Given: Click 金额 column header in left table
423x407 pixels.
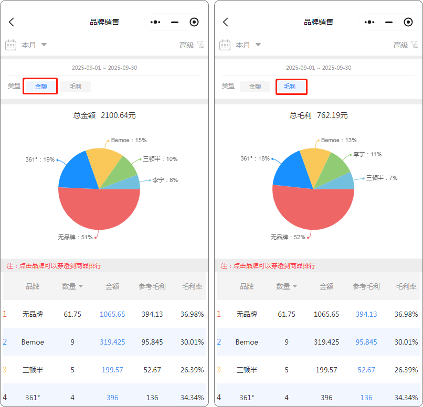Looking at the screenshot, I should (112, 286).
